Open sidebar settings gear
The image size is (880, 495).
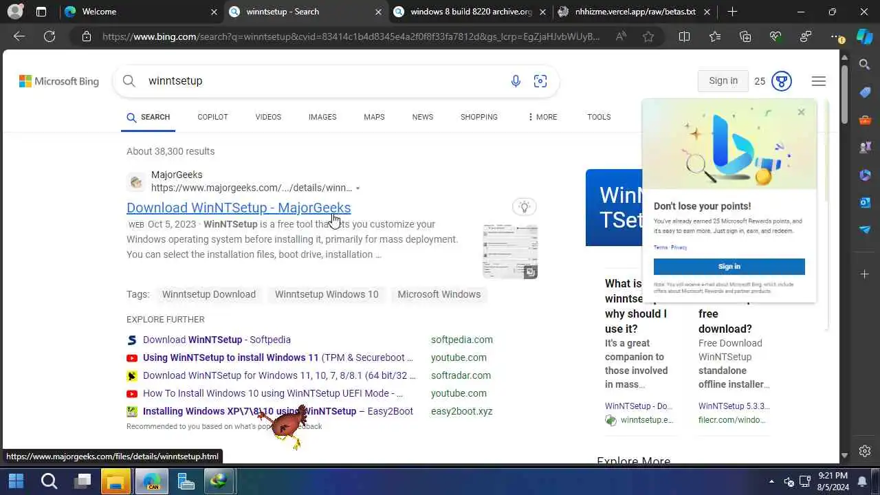[865, 452]
